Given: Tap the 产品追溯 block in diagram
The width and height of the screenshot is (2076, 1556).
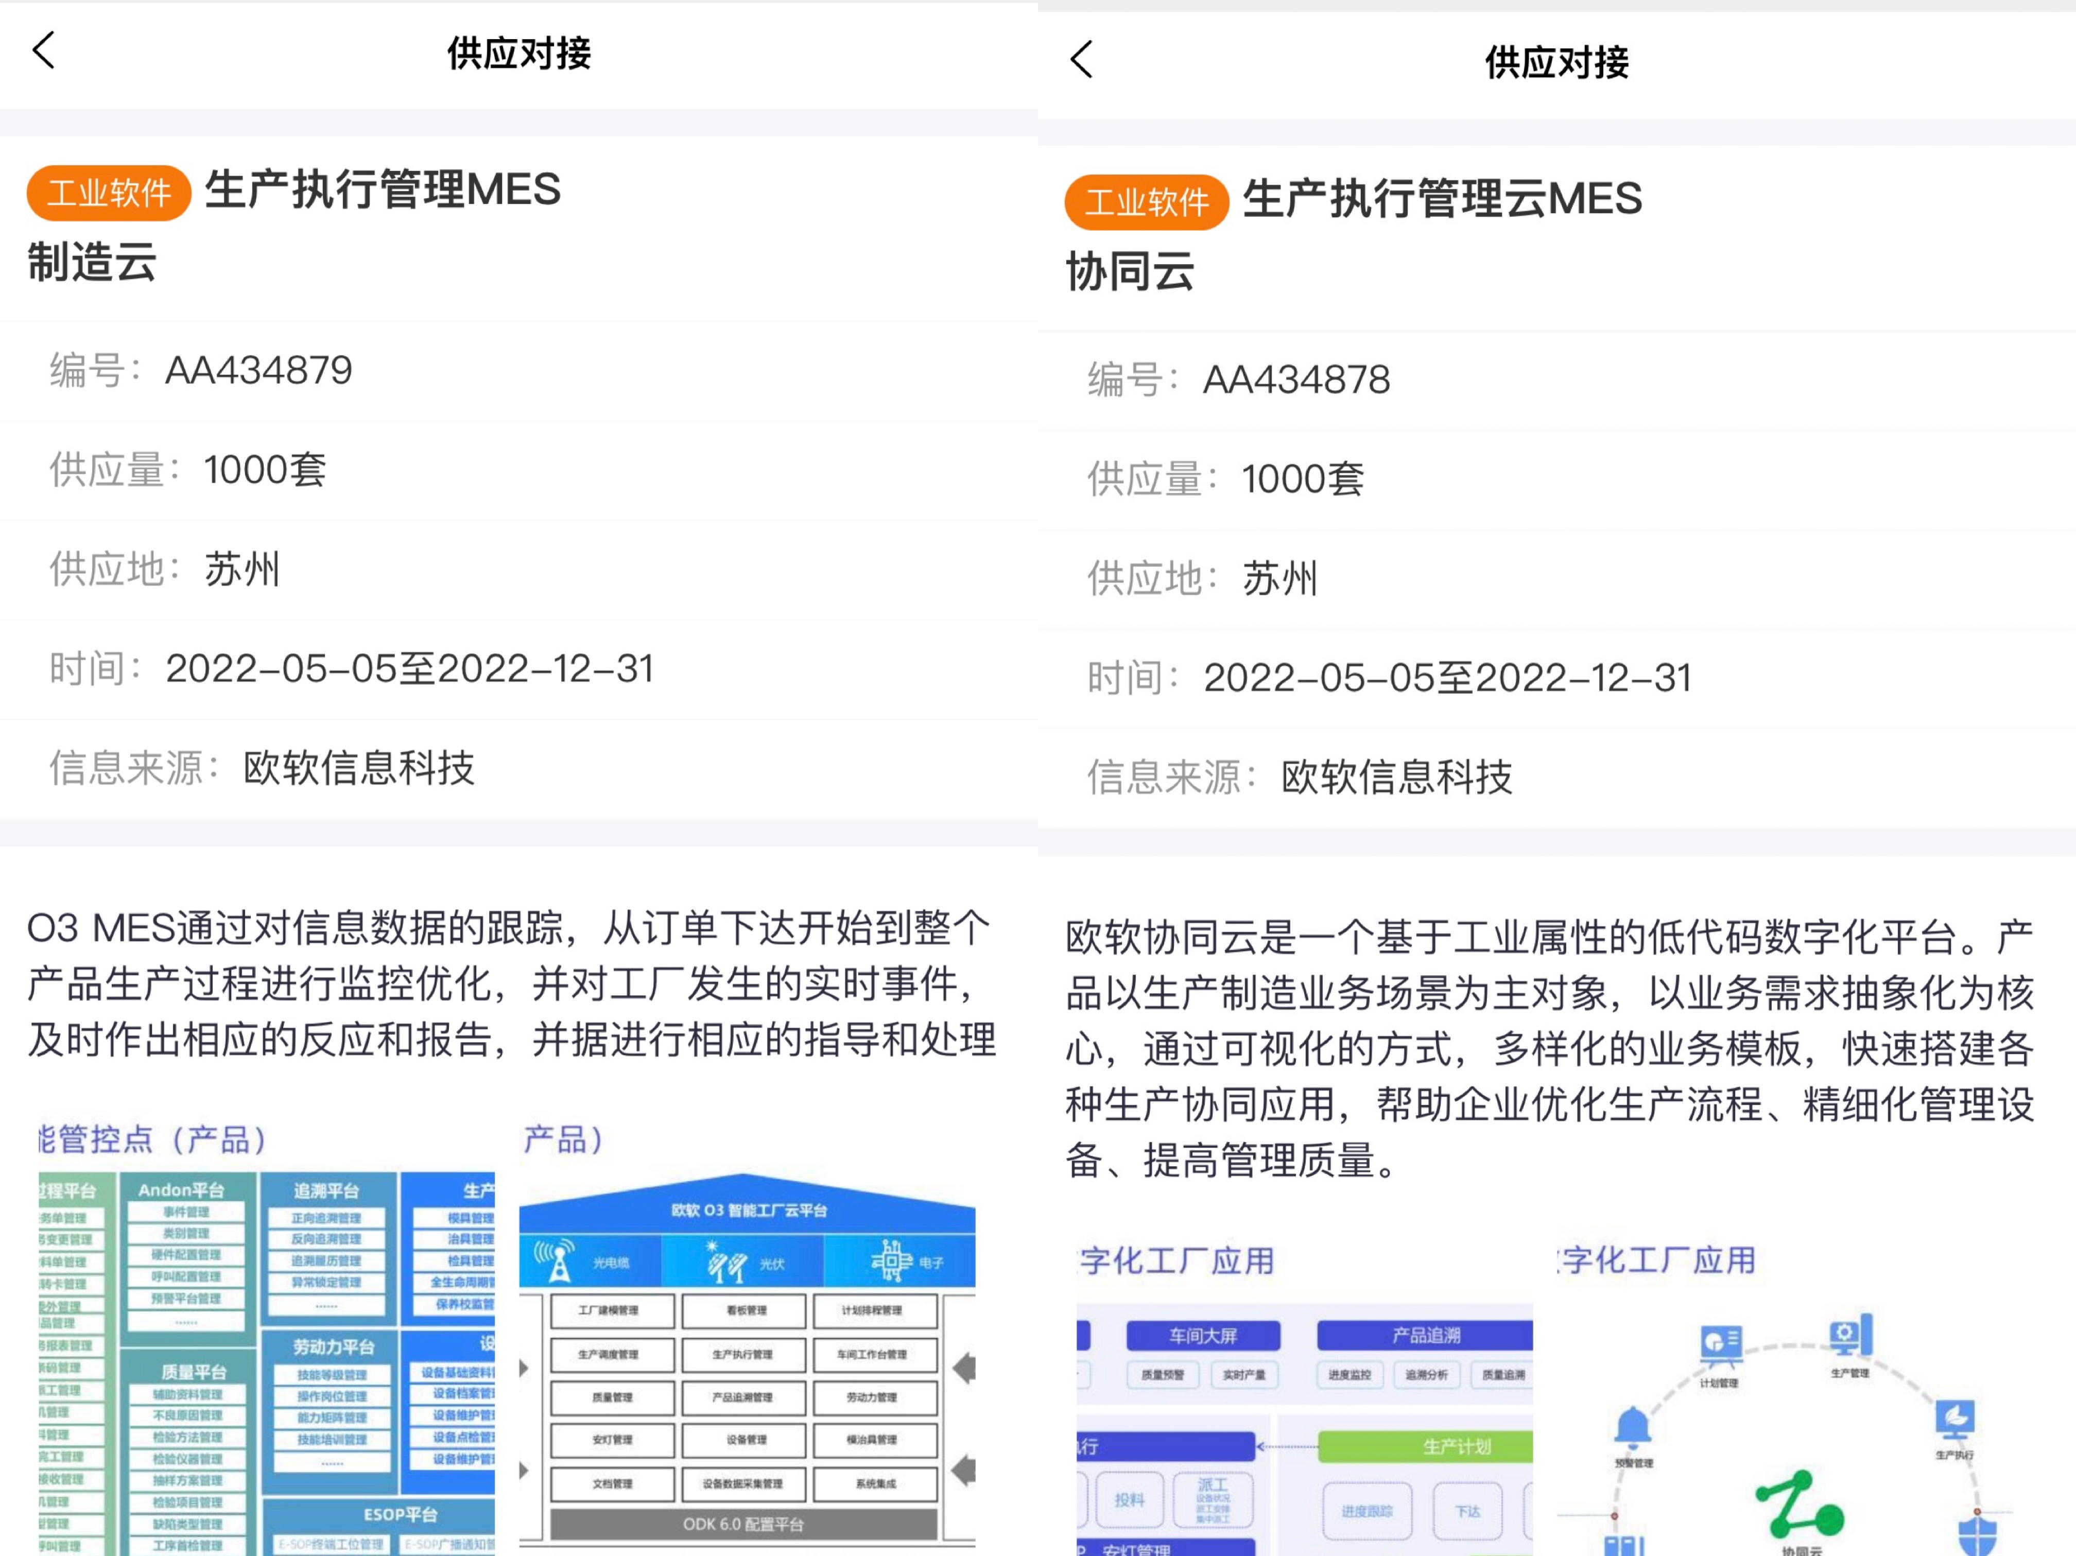Looking at the screenshot, I should (x=1425, y=1336).
